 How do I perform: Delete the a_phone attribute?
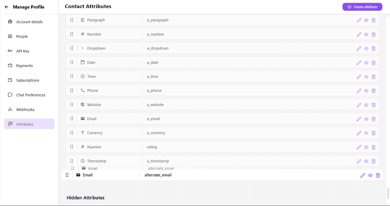click(x=374, y=91)
